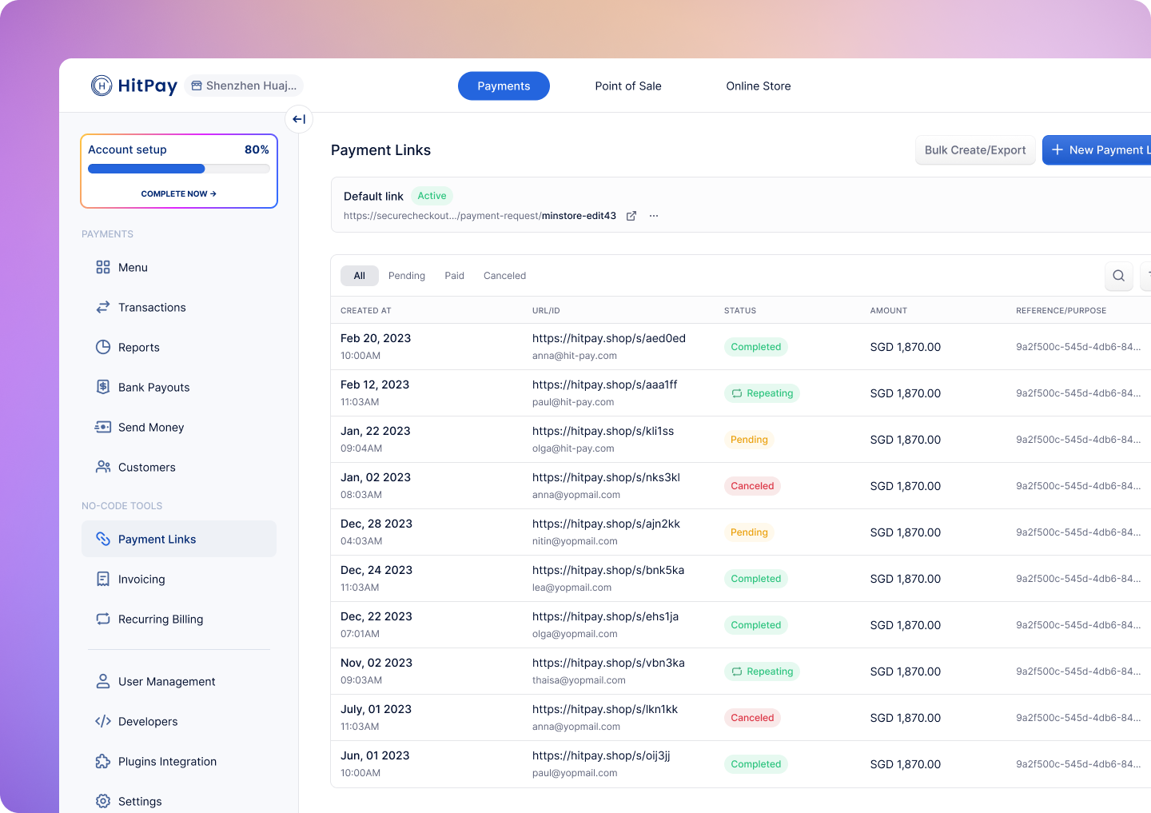
Task: Open the default link more options ellipsis
Action: click(654, 216)
